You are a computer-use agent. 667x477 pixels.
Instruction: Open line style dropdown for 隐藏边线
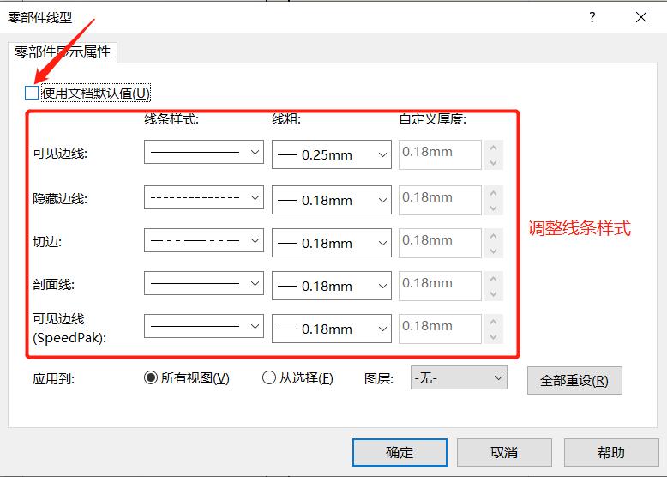point(204,197)
